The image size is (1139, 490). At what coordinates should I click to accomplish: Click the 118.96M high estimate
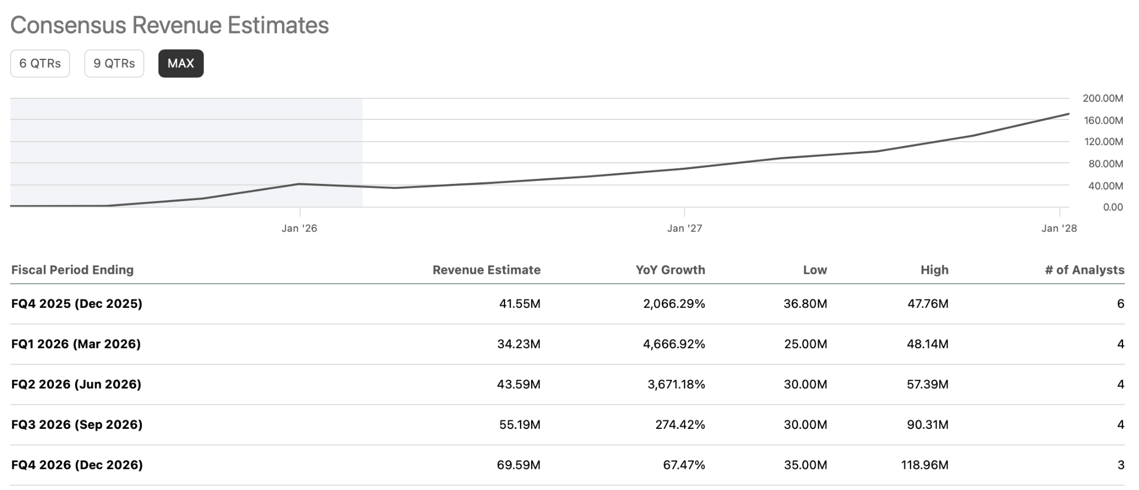[x=925, y=465]
